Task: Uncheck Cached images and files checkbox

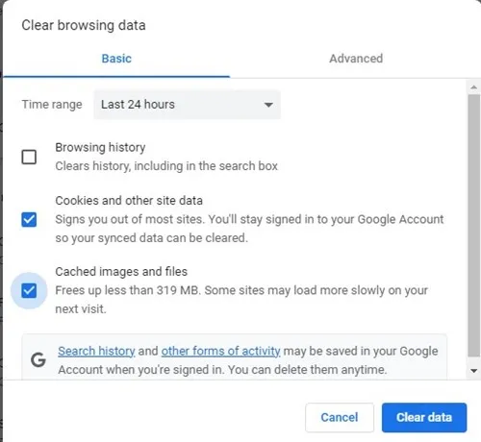Action: (29, 290)
